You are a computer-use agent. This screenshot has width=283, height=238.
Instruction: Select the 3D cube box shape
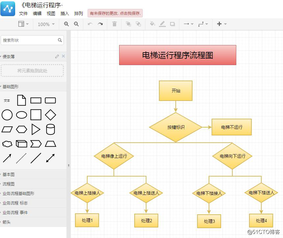pyautogui.click(x=21, y=144)
